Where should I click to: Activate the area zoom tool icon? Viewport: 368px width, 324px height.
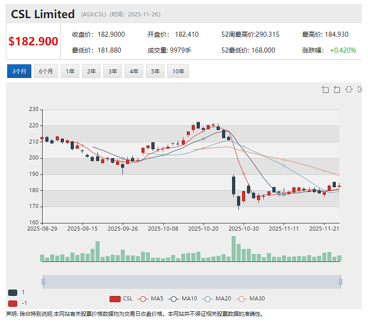tap(325, 89)
